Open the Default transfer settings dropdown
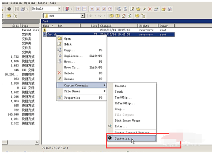The image size is (218, 154). (59, 9)
